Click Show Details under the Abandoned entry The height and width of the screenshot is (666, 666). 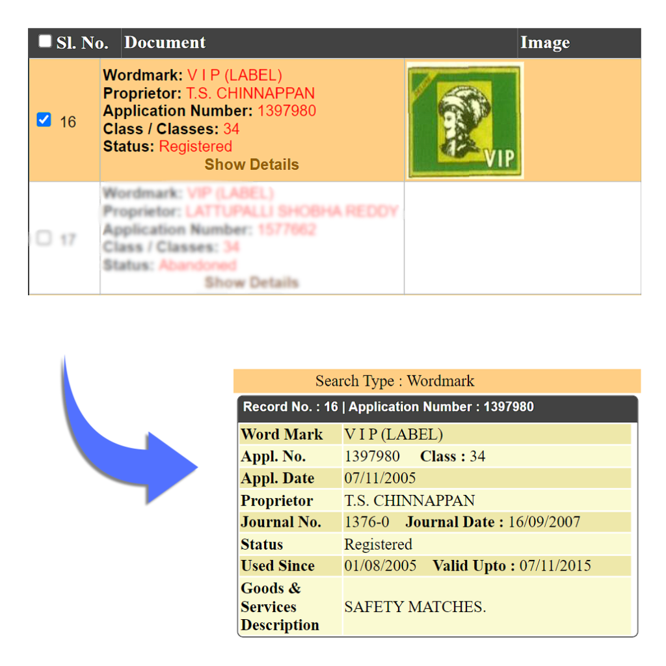pos(252,282)
